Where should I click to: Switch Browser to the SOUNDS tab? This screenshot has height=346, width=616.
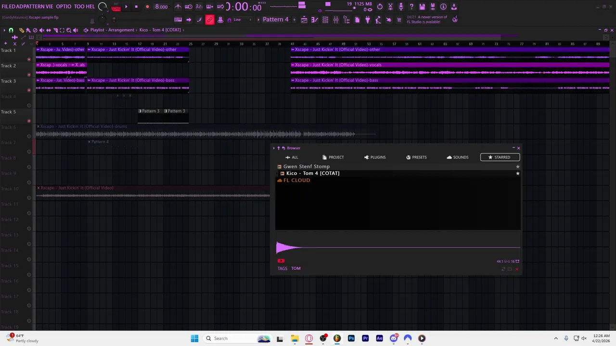(x=458, y=157)
